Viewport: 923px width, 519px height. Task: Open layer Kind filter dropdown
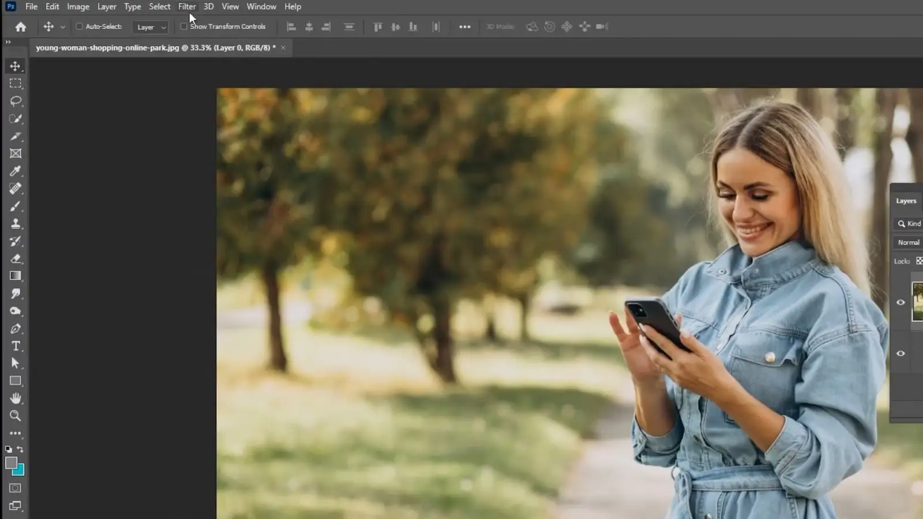(909, 224)
